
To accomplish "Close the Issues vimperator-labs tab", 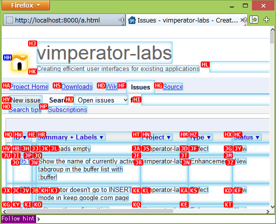I will 243,20.
